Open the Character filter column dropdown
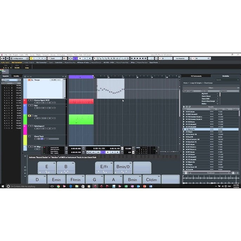 (x=230, y=91)
